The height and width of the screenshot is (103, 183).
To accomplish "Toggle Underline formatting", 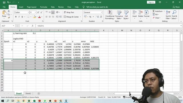I will (22, 17).
